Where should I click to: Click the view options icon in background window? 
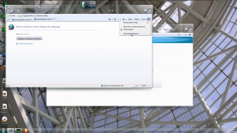(179, 35)
